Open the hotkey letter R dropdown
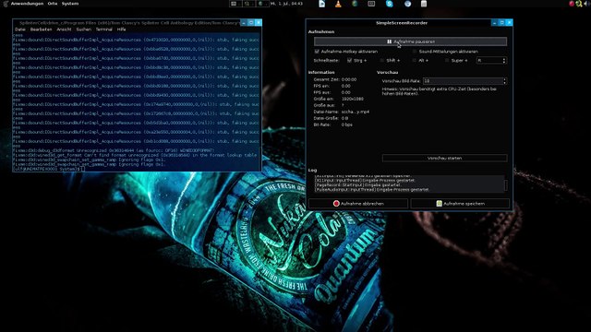The width and height of the screenshot is (591, 332). click(491, 60)
